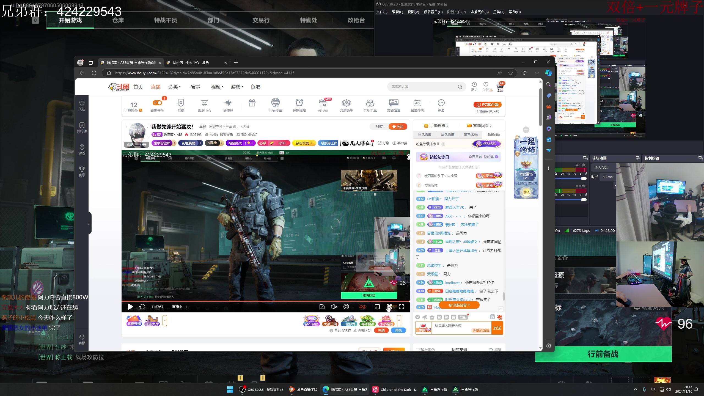Viewport: 704px width, 396px height.
Task: Open the 视频 dropdown in Douyu nav
Action: [217, 87]
